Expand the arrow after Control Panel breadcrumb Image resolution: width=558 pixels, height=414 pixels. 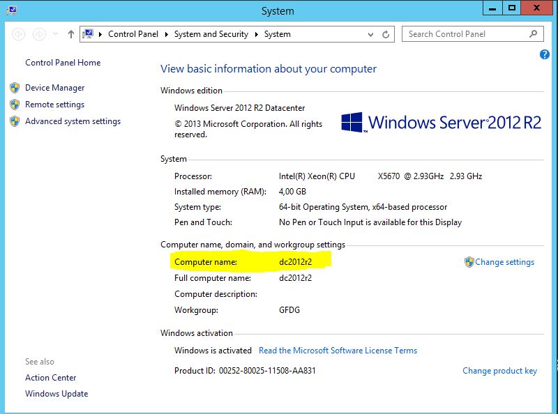click(166, 34)
